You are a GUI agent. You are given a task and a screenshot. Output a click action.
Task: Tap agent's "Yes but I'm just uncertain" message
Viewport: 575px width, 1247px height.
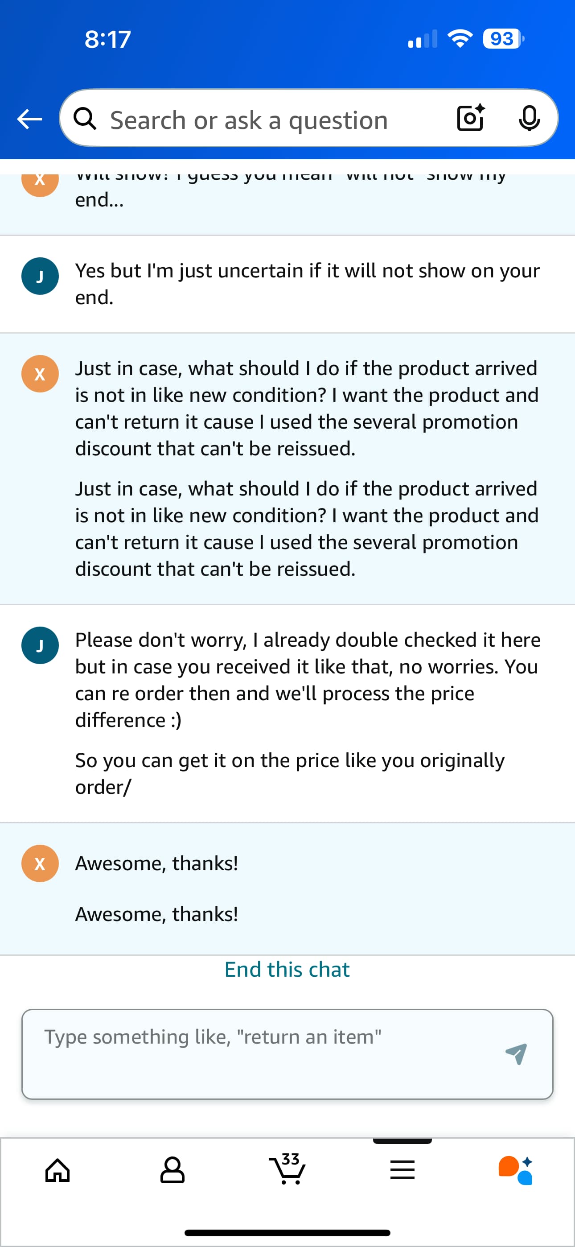pyautogui.click(x=307, y=284)
